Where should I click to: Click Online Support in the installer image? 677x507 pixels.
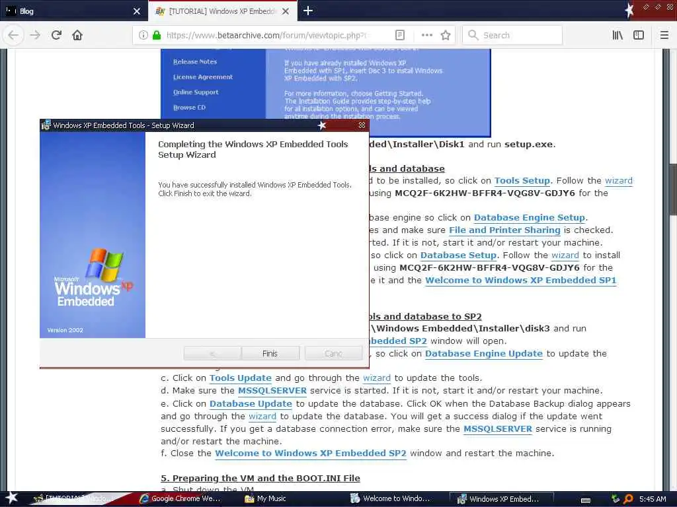(196, 92)
